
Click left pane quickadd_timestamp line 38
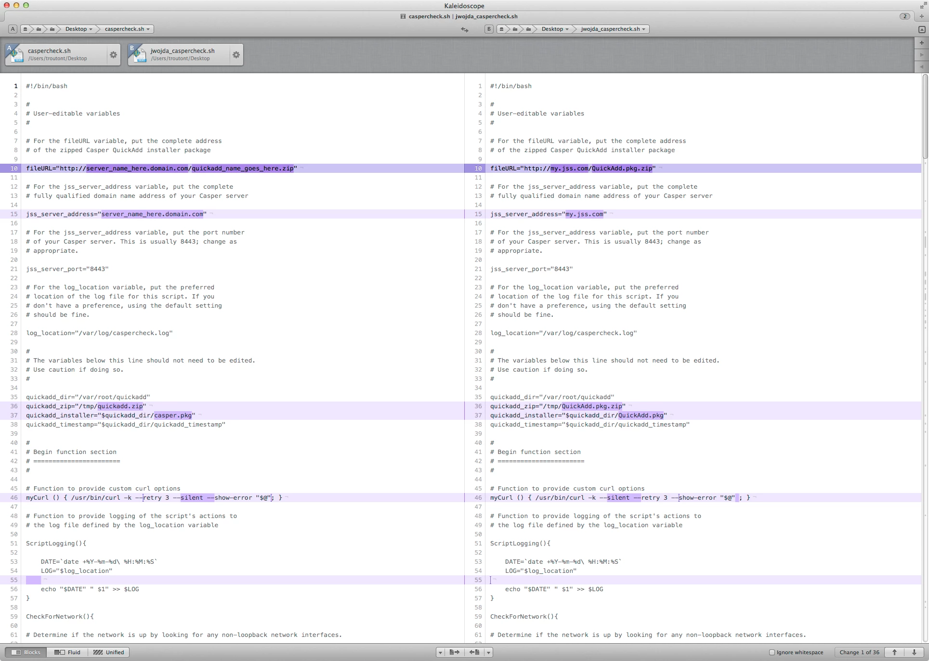pyautogui.click(x=126, y=425)
